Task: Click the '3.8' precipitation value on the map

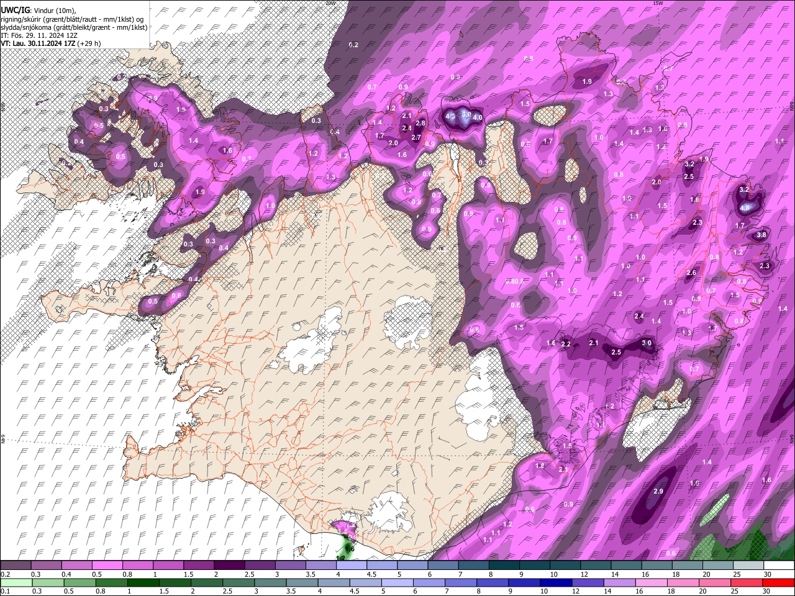Action: pyautogui.click(x=762, y=235)
